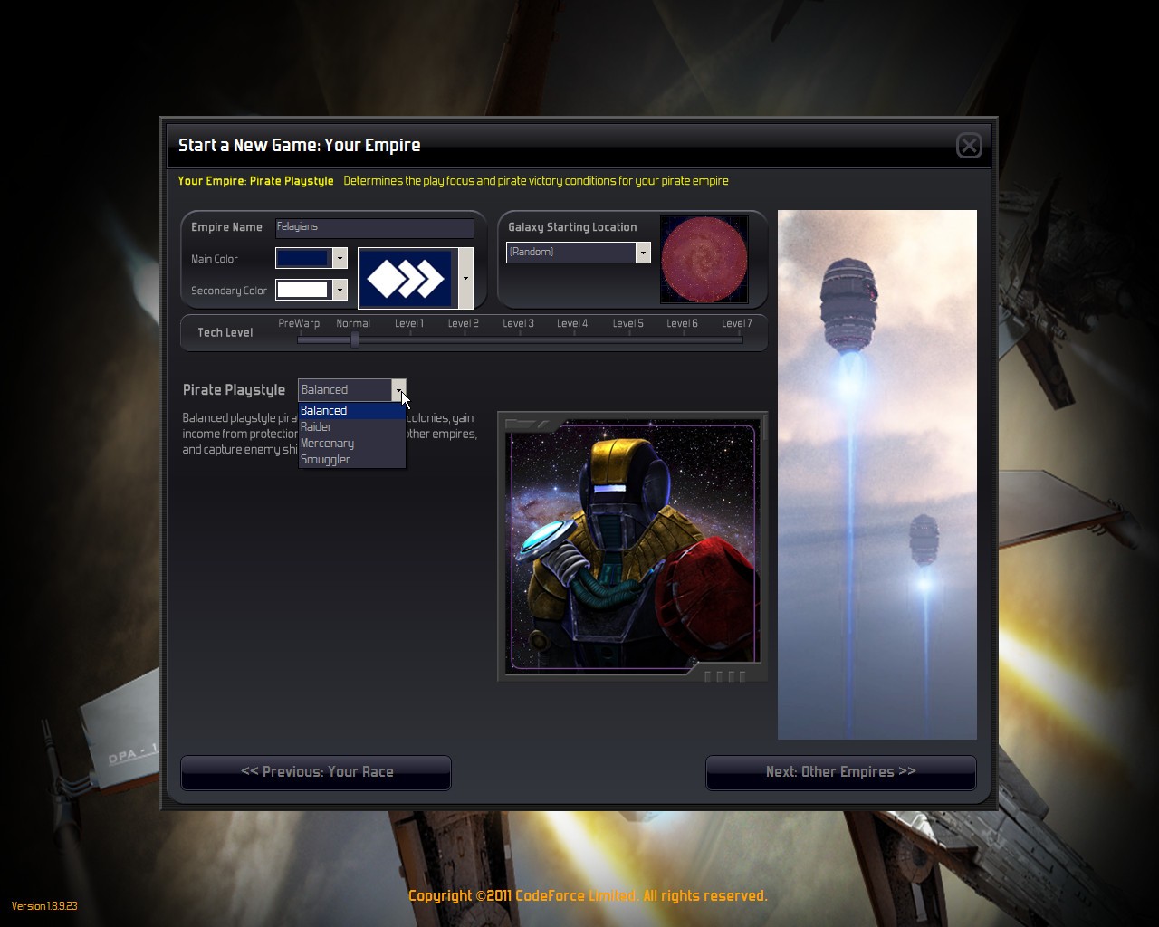Collapse the Pirate Playstyle dropdown arrow
The image size is (1159, 927).
coord(398,390)
